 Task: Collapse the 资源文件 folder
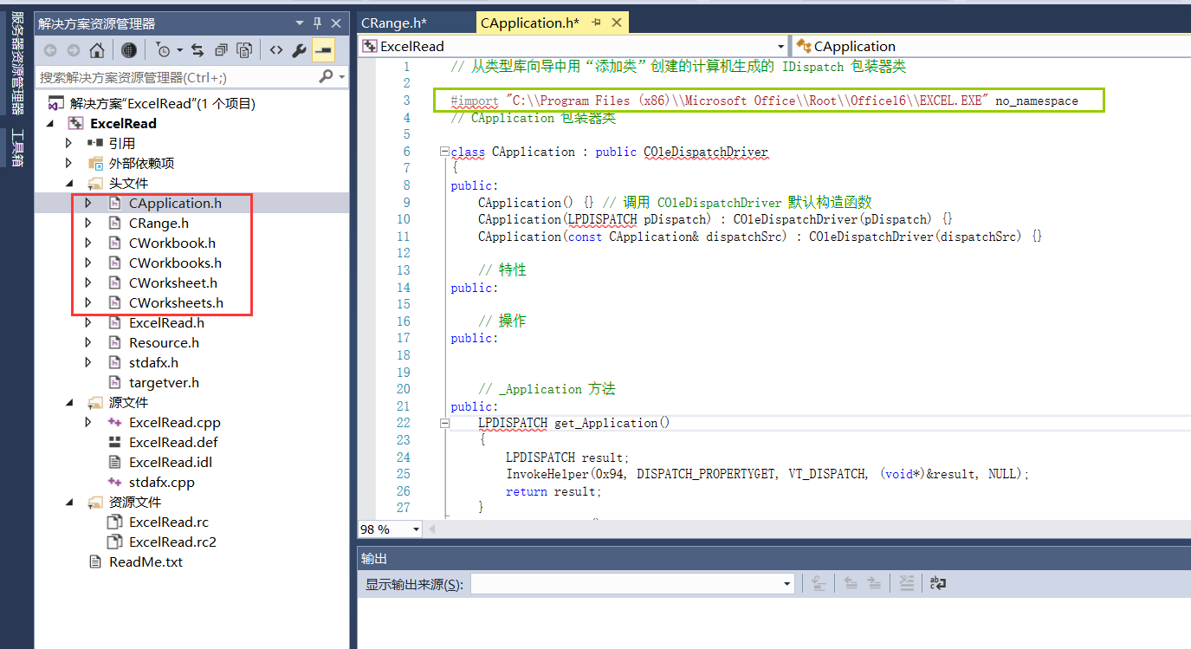[x=69, y=502]
